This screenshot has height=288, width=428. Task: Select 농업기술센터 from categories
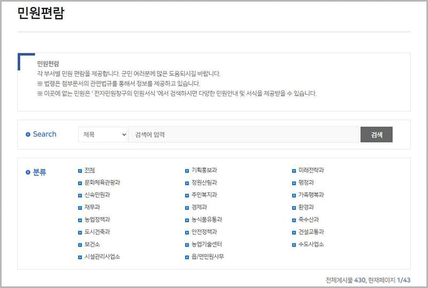coord(207,244)
